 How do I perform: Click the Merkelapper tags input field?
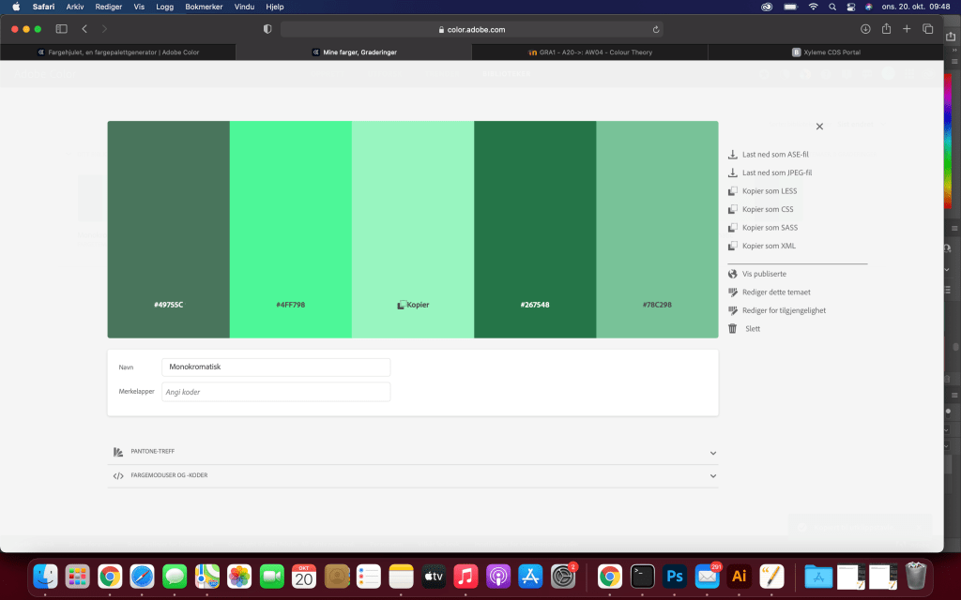point(276,392)
